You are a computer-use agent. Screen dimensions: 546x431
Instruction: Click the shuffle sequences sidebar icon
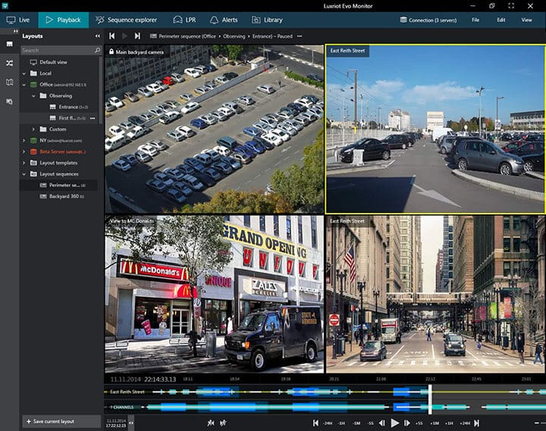(9, 64)
